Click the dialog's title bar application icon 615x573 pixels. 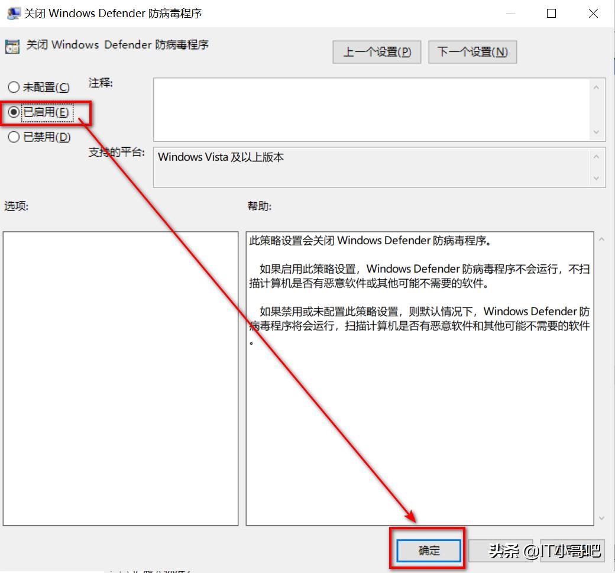coord(12,13)
